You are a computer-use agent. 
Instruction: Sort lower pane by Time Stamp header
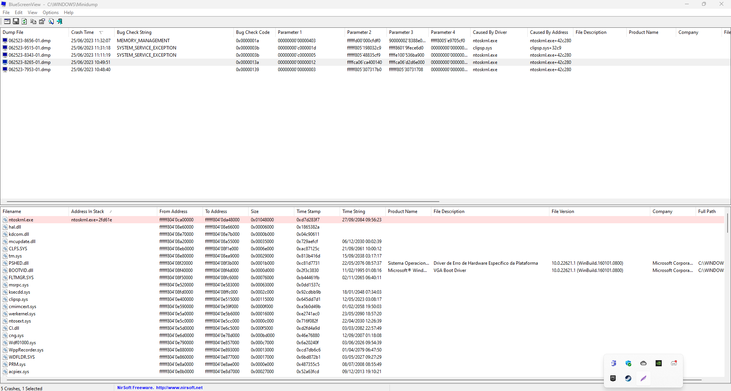317,211
